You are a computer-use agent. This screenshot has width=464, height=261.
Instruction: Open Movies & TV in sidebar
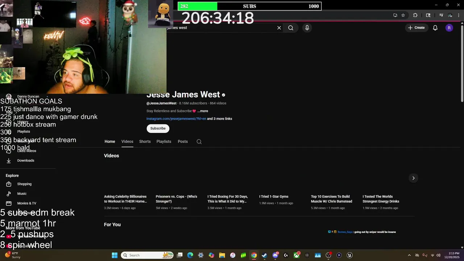(x=27, y=203)
